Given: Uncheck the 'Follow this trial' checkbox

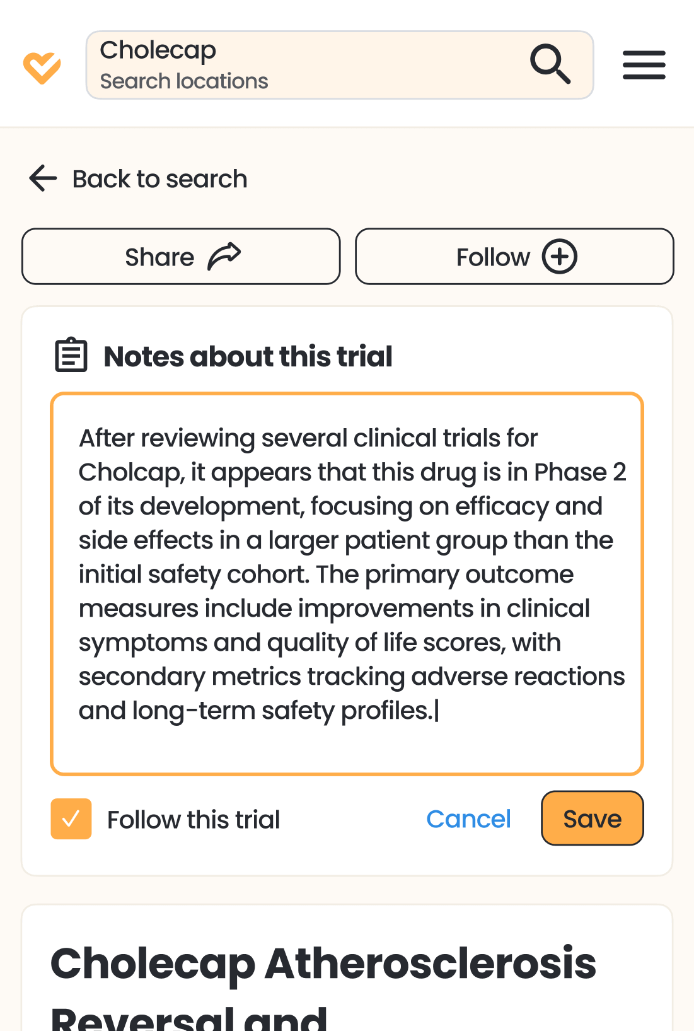Looking at the screenshot, I should [x=71, y=819].
